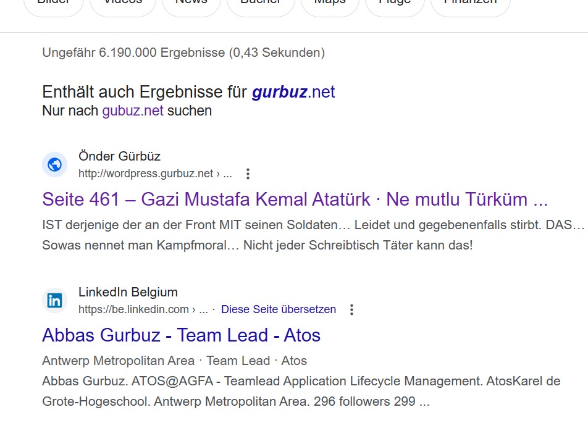Switch to the Videos search tab
The width and height of the screenshot is (588, 436).
[x=123, y=4]
